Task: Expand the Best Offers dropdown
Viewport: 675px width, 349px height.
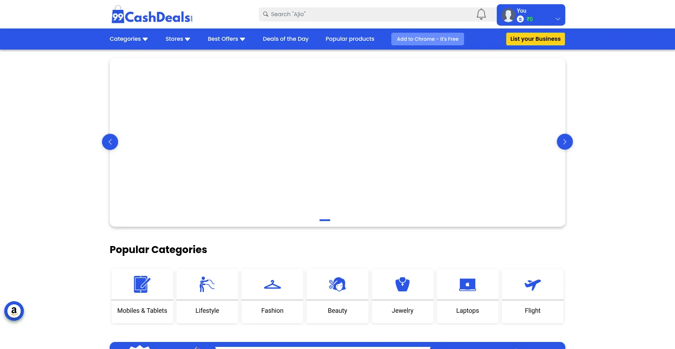Action: pos(226,39)
